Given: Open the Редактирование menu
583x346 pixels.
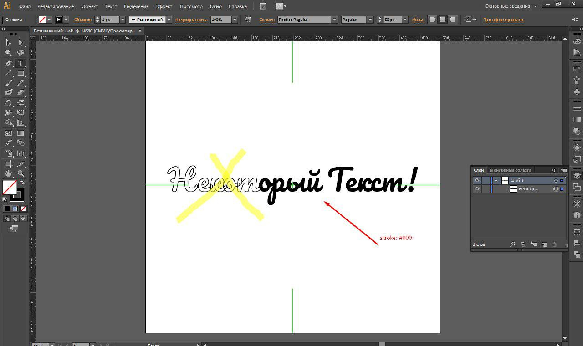Looking at the screenshot, I should click(56, 6).
